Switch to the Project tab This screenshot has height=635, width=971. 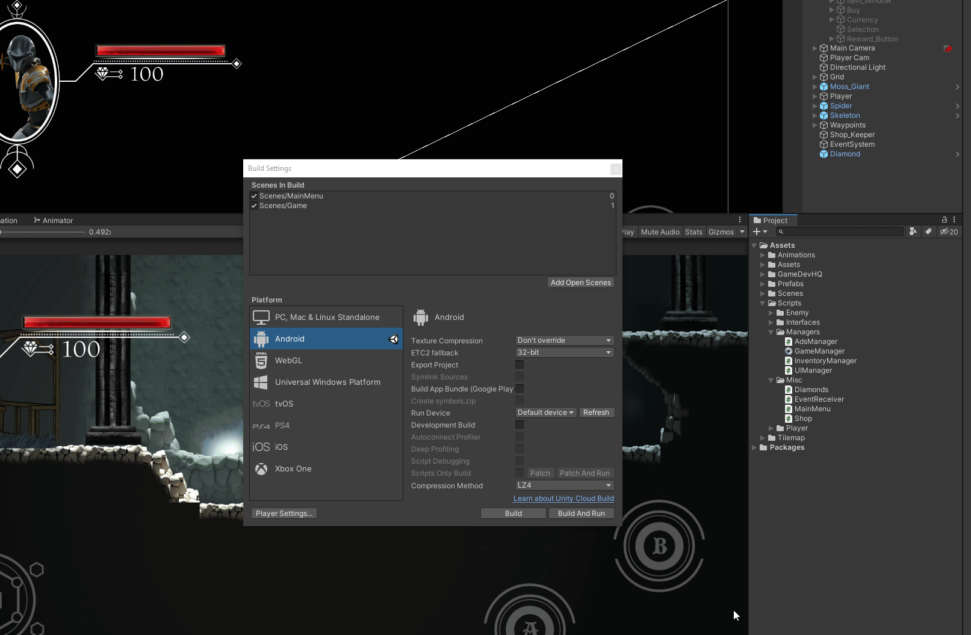773,220
